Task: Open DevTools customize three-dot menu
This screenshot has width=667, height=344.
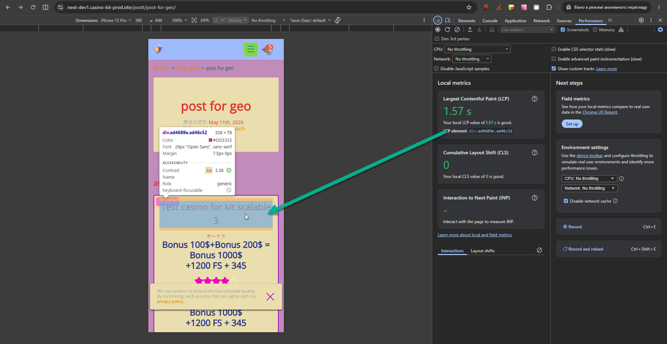Action: pos(651,20)
